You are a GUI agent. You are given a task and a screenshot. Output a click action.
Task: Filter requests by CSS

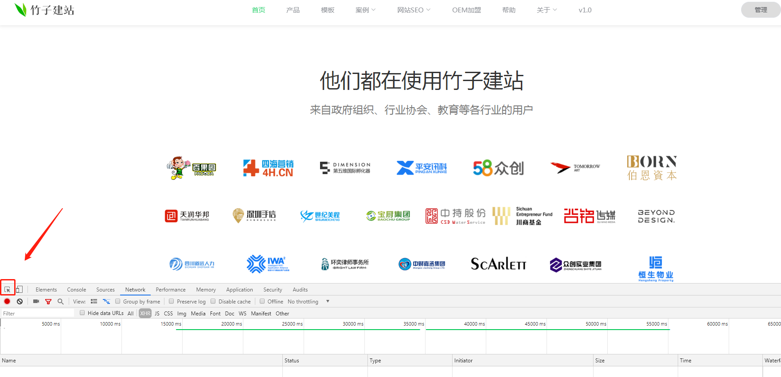168,313
